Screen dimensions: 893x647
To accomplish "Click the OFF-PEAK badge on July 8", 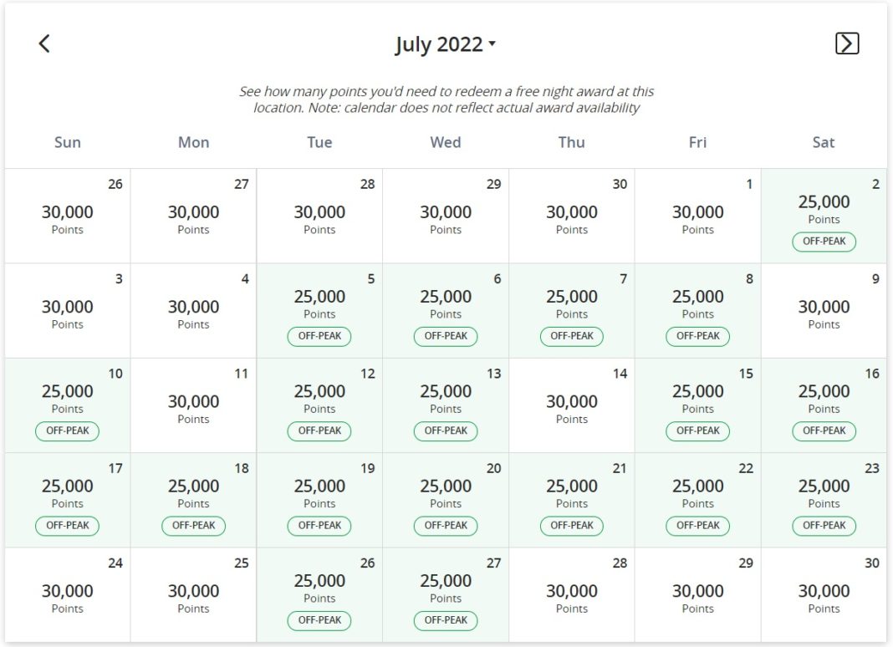I will point(697,336).
